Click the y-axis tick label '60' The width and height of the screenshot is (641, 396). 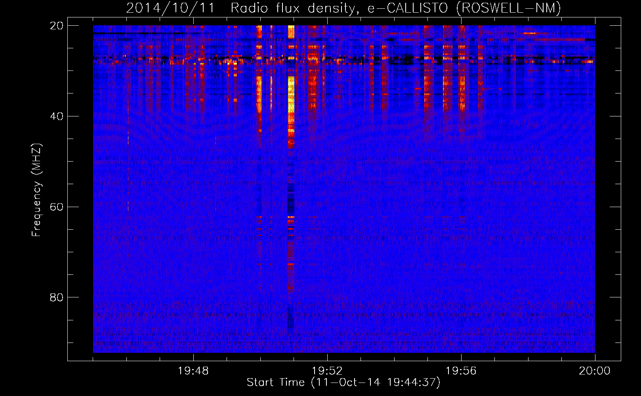point(57,207)
